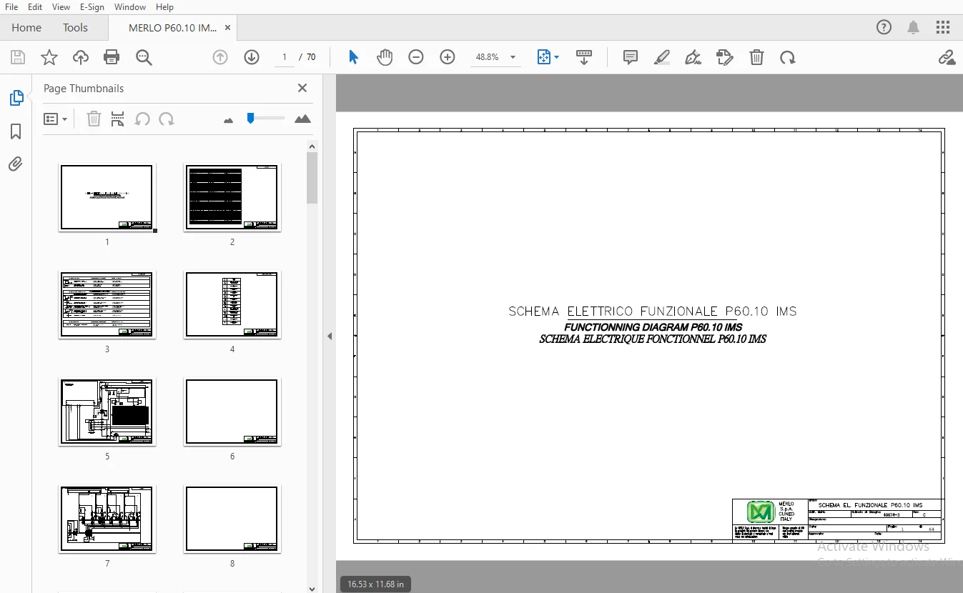
Task: Open the Help question mark icon
Action: [884, 28]
